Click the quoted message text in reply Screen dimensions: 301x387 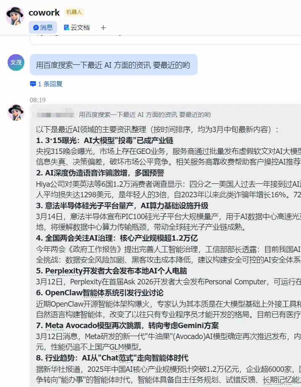pyautogui.click(x=145, y=115)
